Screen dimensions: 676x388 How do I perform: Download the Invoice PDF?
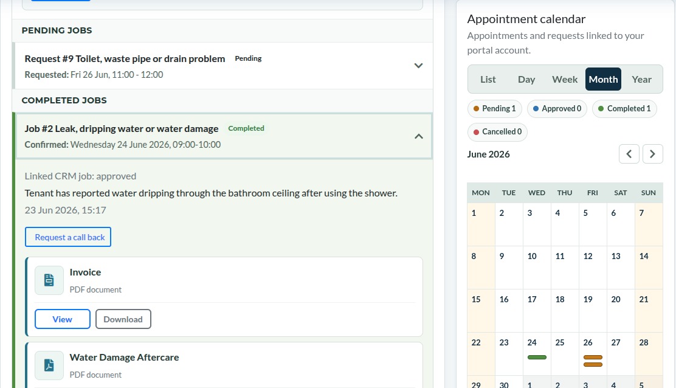(123, 319)
